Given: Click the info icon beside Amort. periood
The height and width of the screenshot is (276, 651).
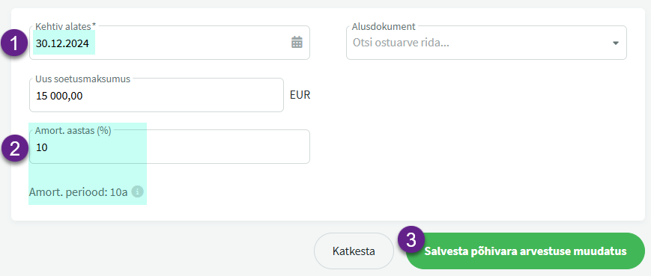Looking at the screenshot, I should click(x=137, y=191).
